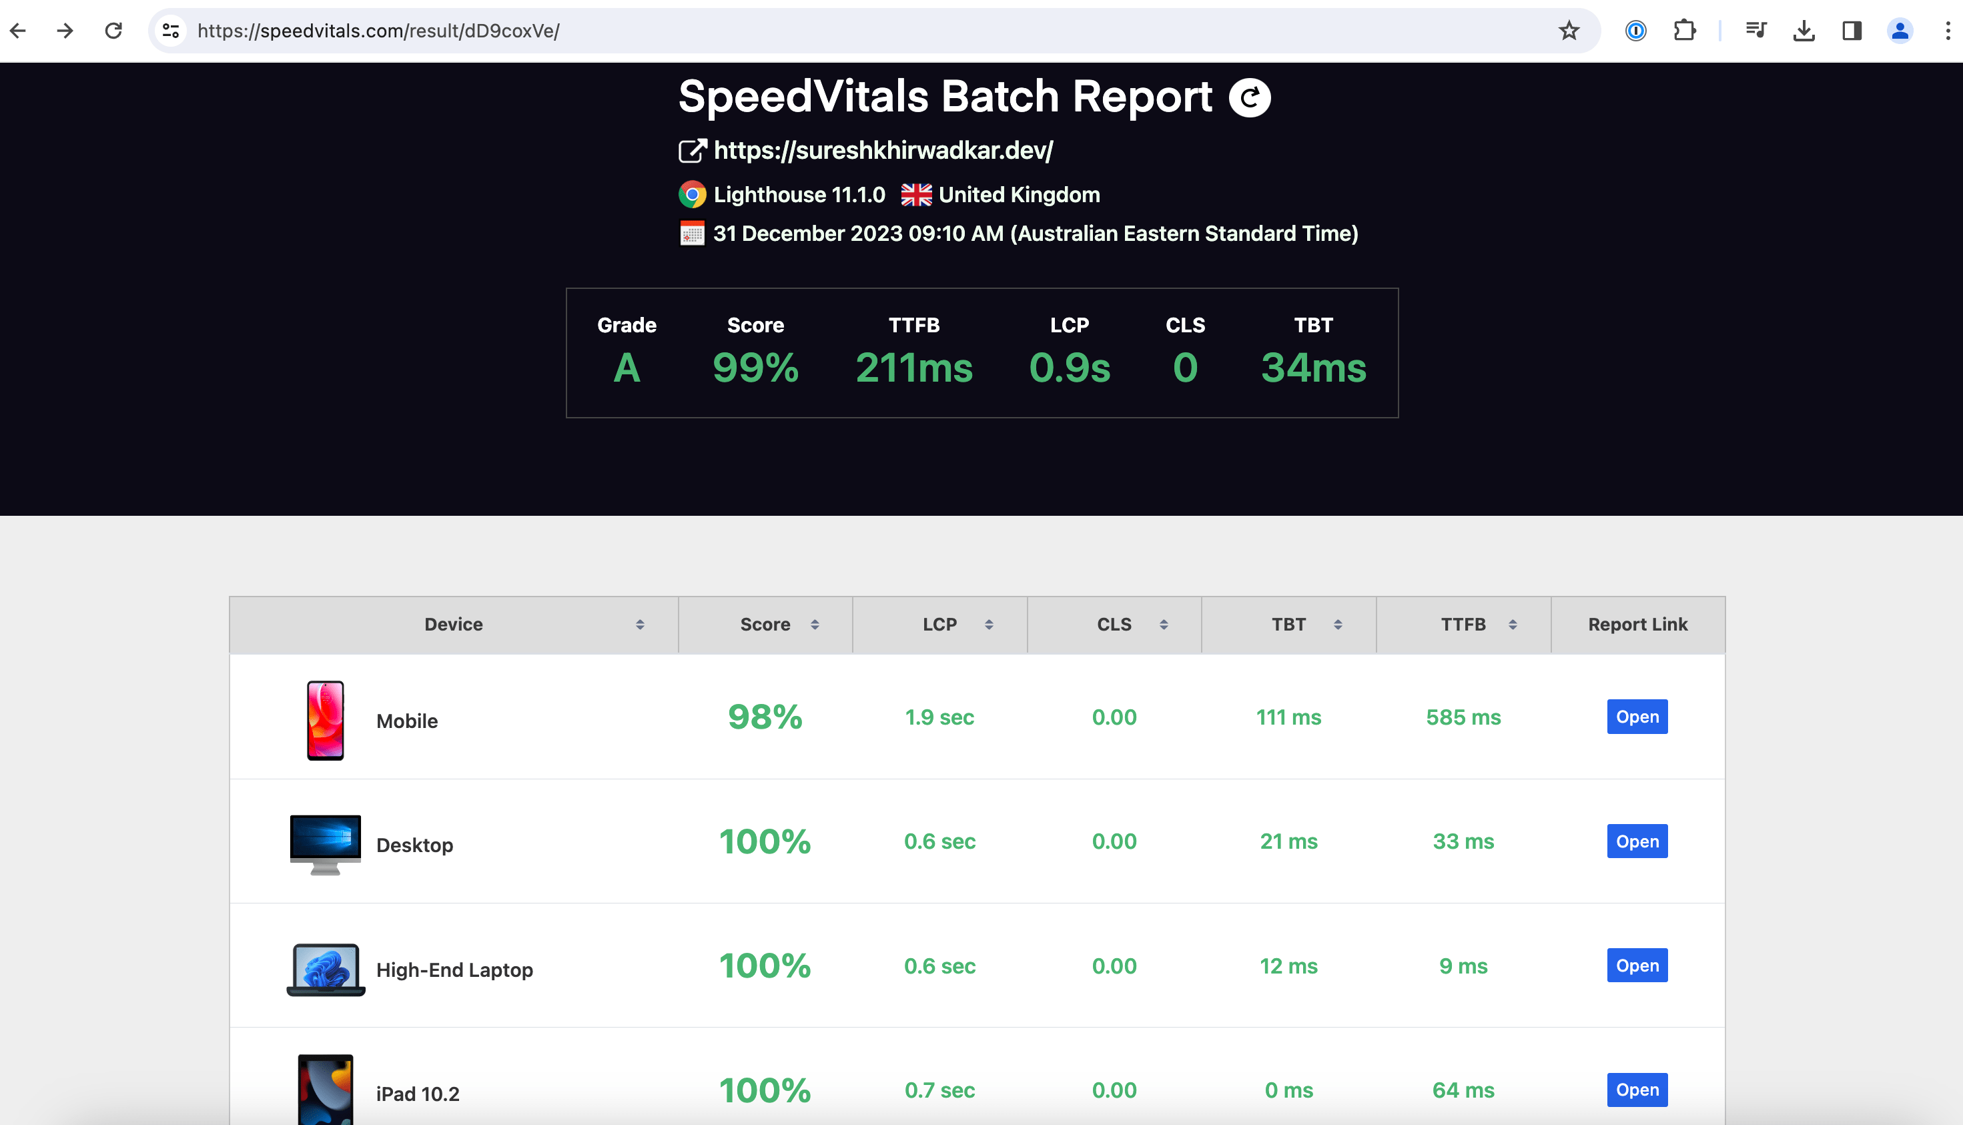Click the site information icon in the address bar
This screenshot has height=1125, width=1963.
point(170,31)
